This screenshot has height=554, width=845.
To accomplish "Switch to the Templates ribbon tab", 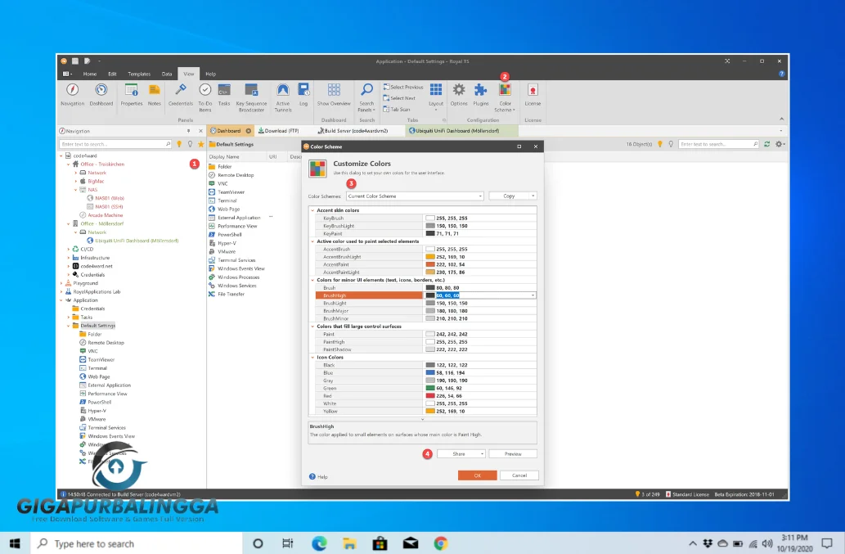I will [139, 74].
